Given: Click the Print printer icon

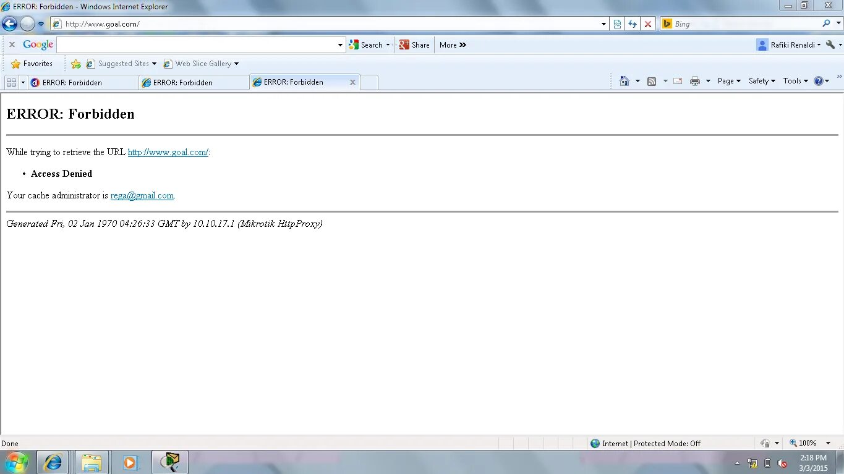Looking at the screenshot, I should [x=695, y=81].
